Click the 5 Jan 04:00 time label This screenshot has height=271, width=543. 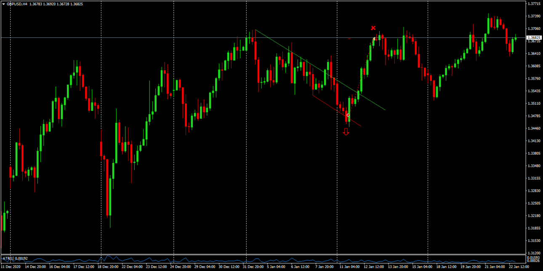[x=276, y=267]
